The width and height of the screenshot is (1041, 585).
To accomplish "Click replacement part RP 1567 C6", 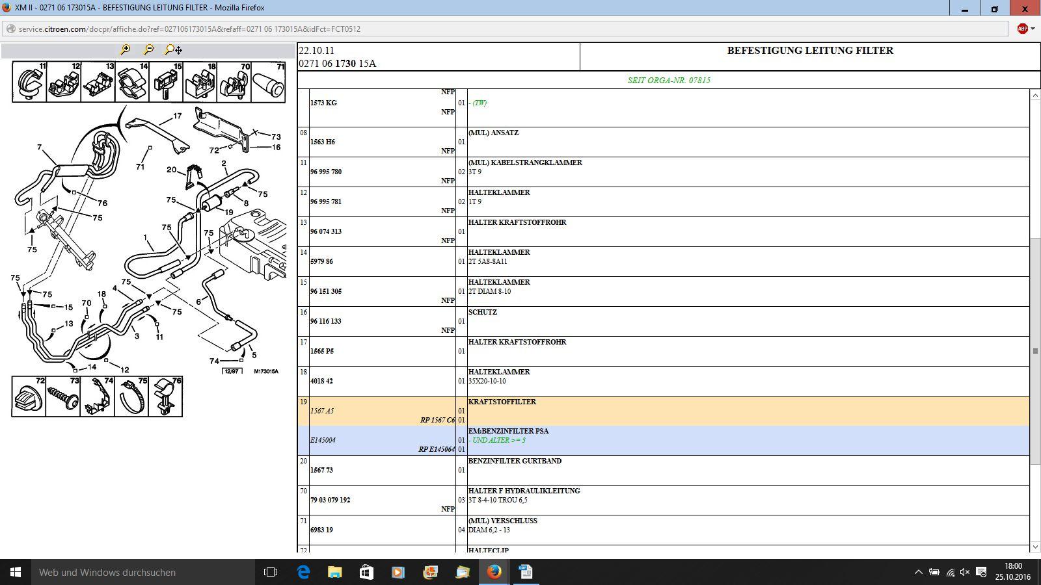I will pyautogui.click(x=437, y=420).
